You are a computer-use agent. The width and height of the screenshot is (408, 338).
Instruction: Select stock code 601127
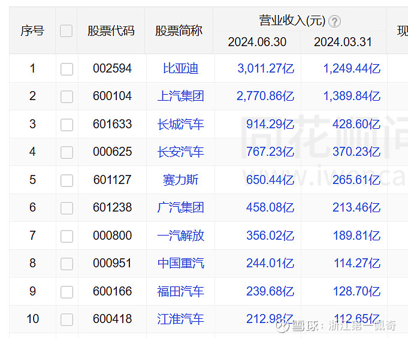pos(113,180)
